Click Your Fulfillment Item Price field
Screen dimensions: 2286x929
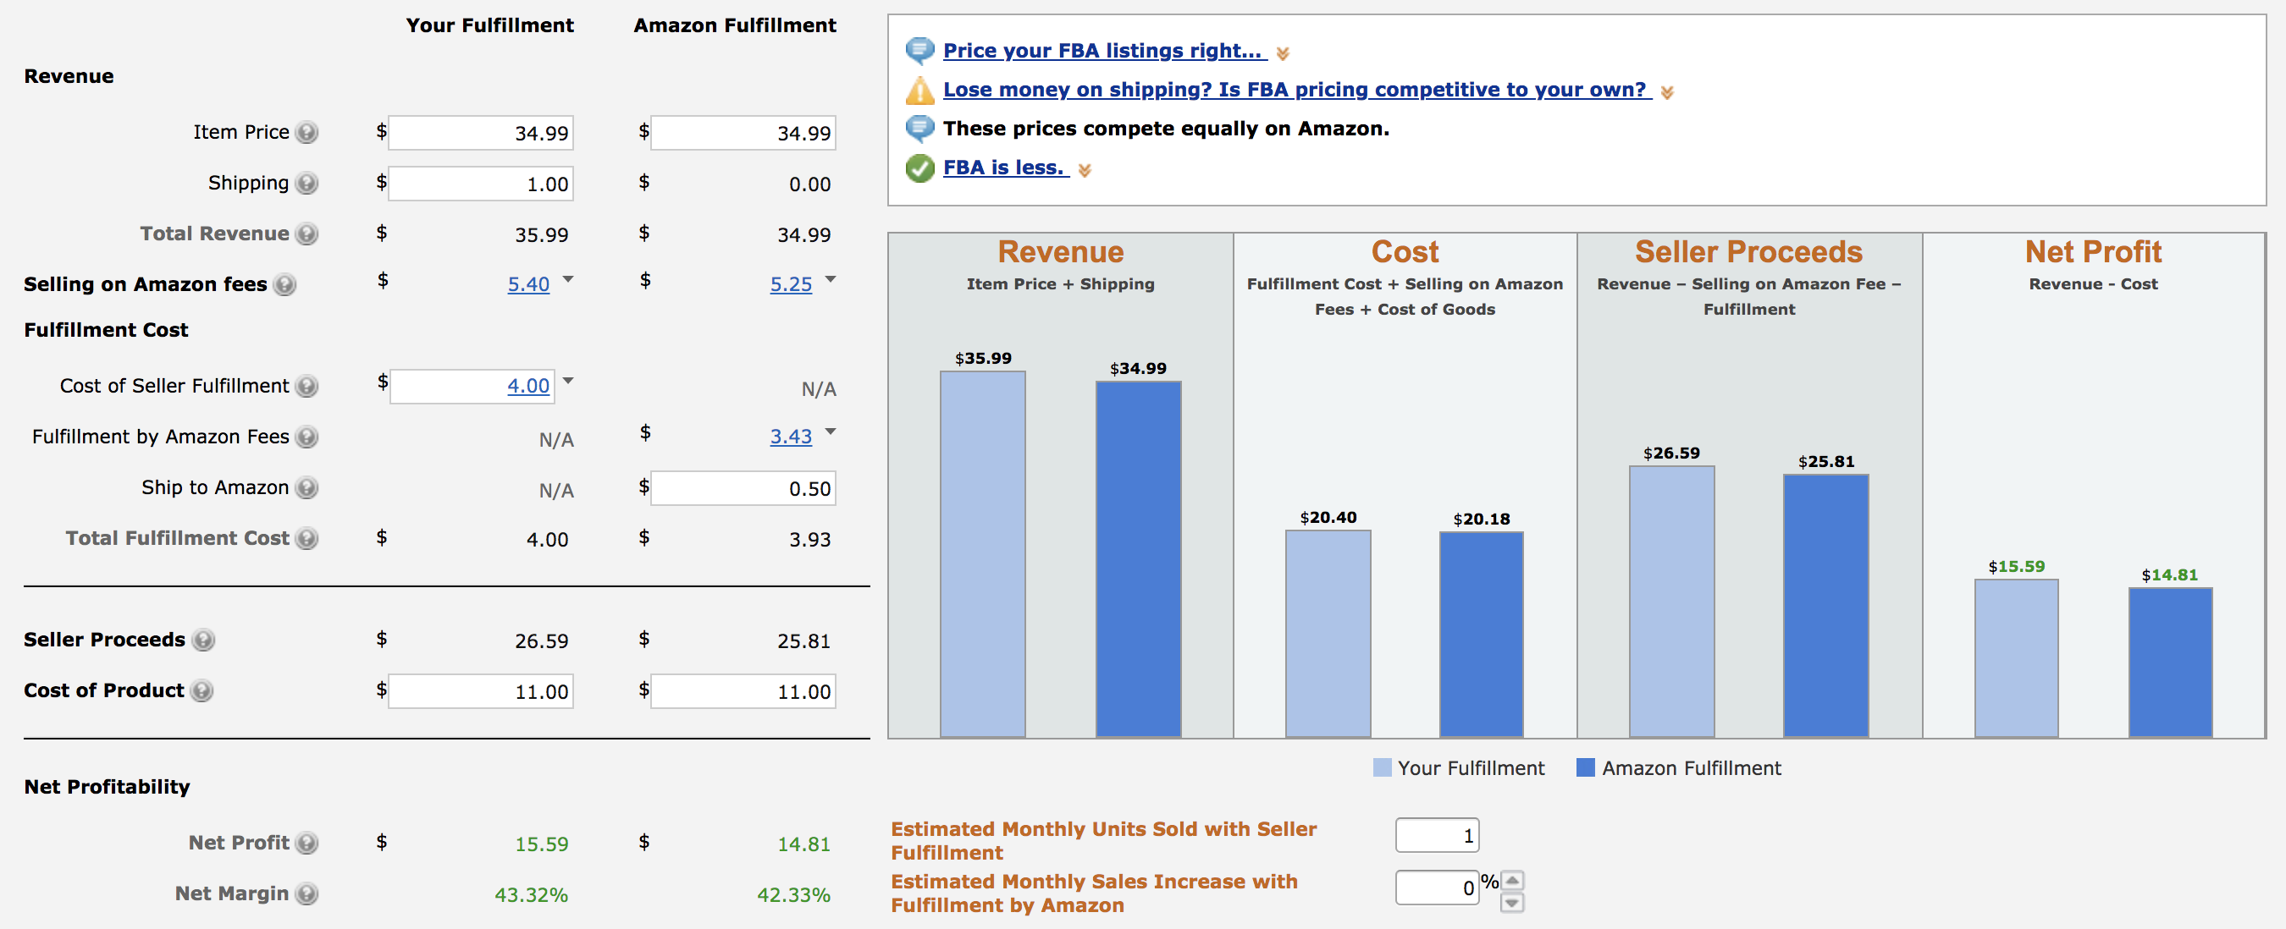pos(481,133)
